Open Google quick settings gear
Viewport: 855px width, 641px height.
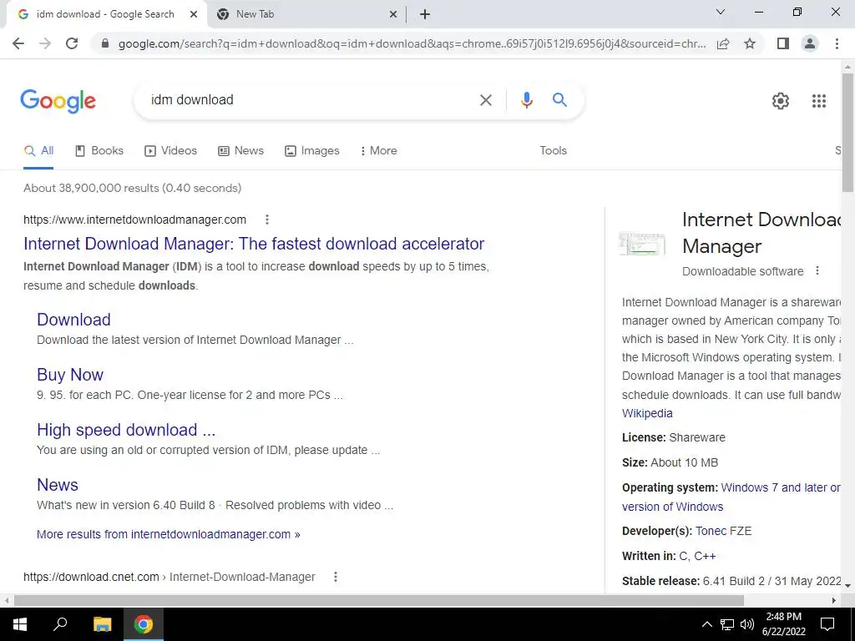(x=781, y=101)
